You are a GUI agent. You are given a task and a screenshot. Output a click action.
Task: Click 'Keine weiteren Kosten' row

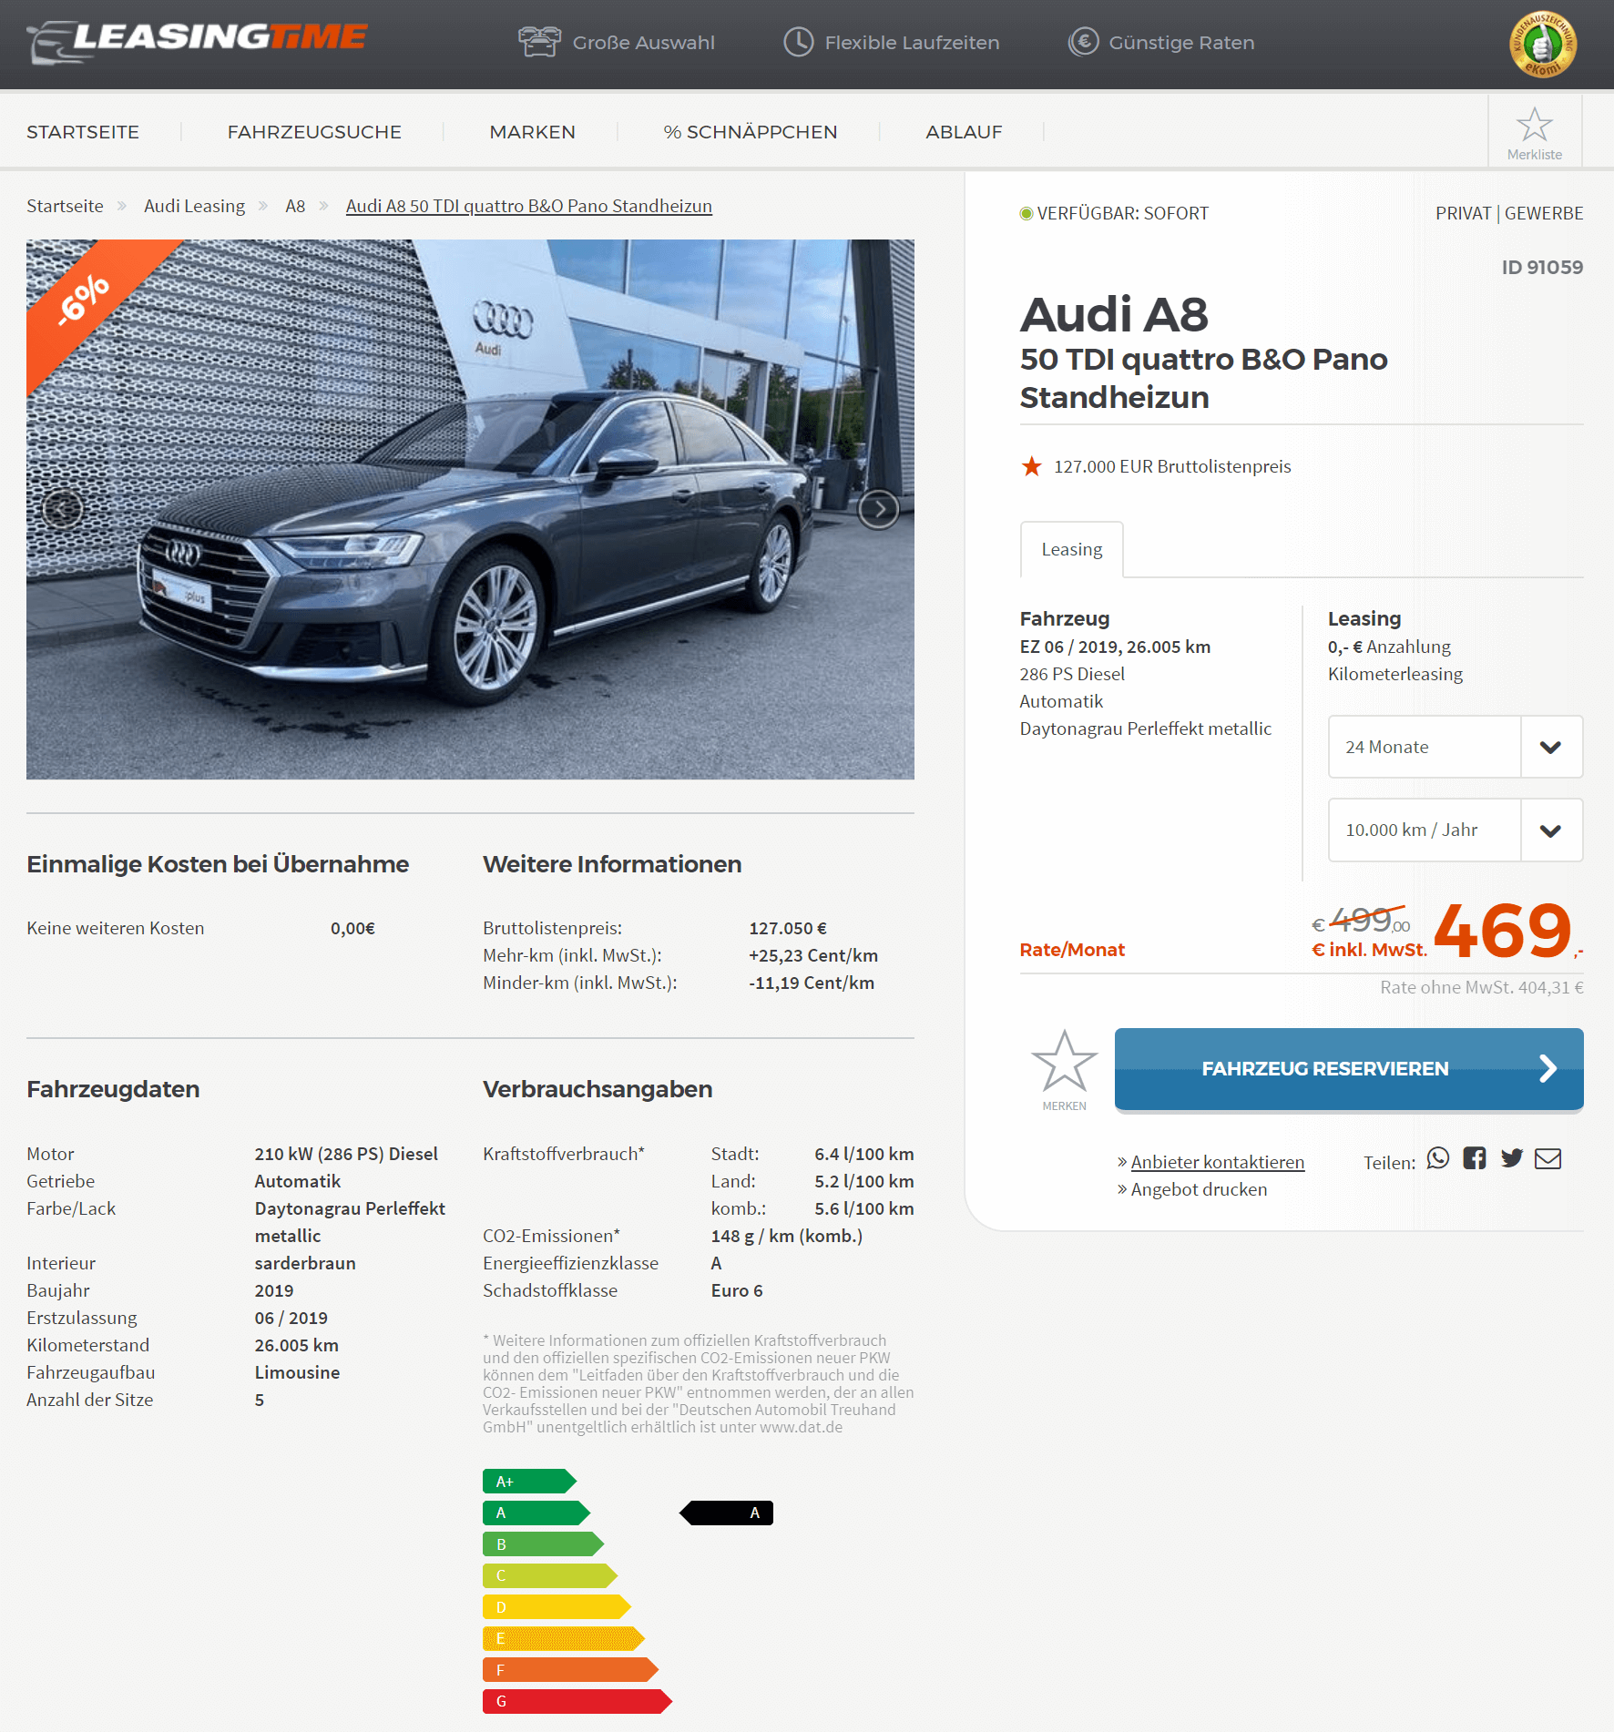coord(200,928)
